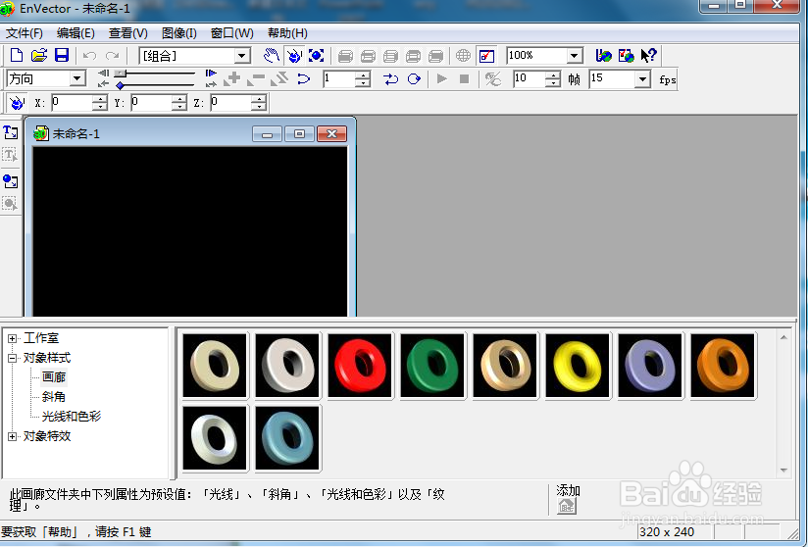The height and width of the screenshot is (547, 808).
Task: Stop the animation playback
Action: (x=464, y=78)
